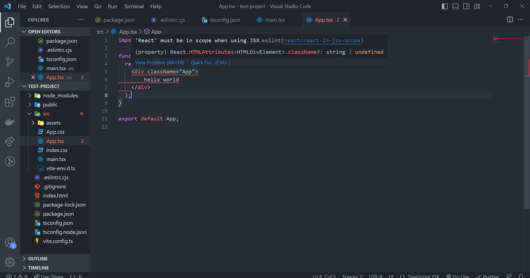The width and height of the screenshot is (530, 278).
Task: Switch to the .eslintrc.cjs tab
Action: (x=172, y=20)
